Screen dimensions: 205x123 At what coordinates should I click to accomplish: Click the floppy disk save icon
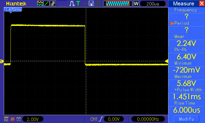[91, 4]
